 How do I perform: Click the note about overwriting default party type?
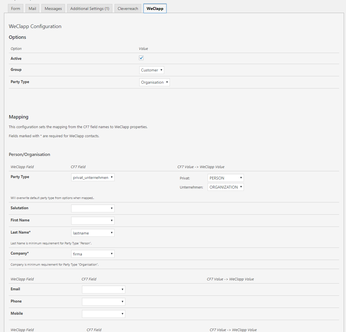pos(52,198)
